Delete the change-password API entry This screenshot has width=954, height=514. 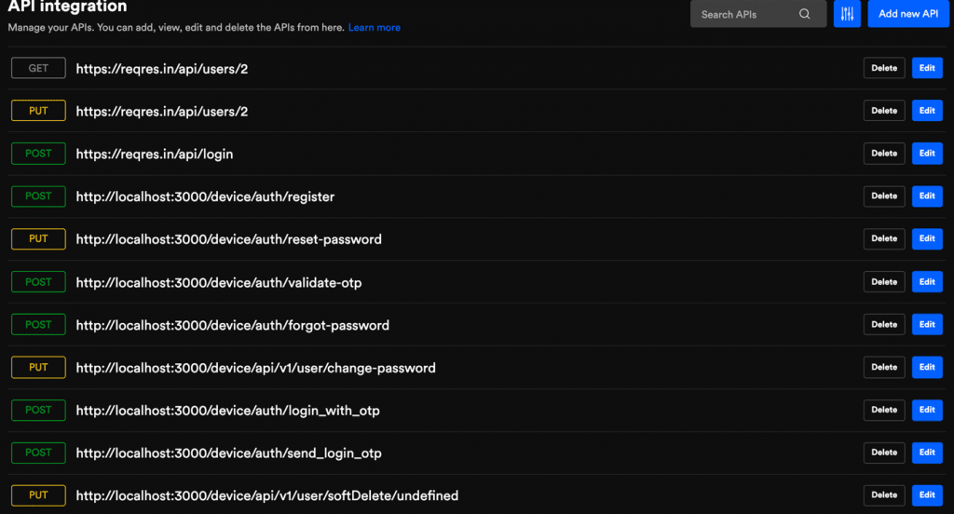point(884,368)
